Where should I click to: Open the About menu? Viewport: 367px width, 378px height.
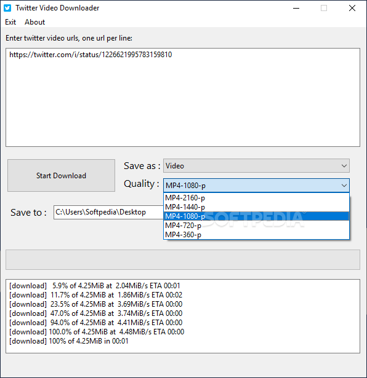tap(34, 22)
